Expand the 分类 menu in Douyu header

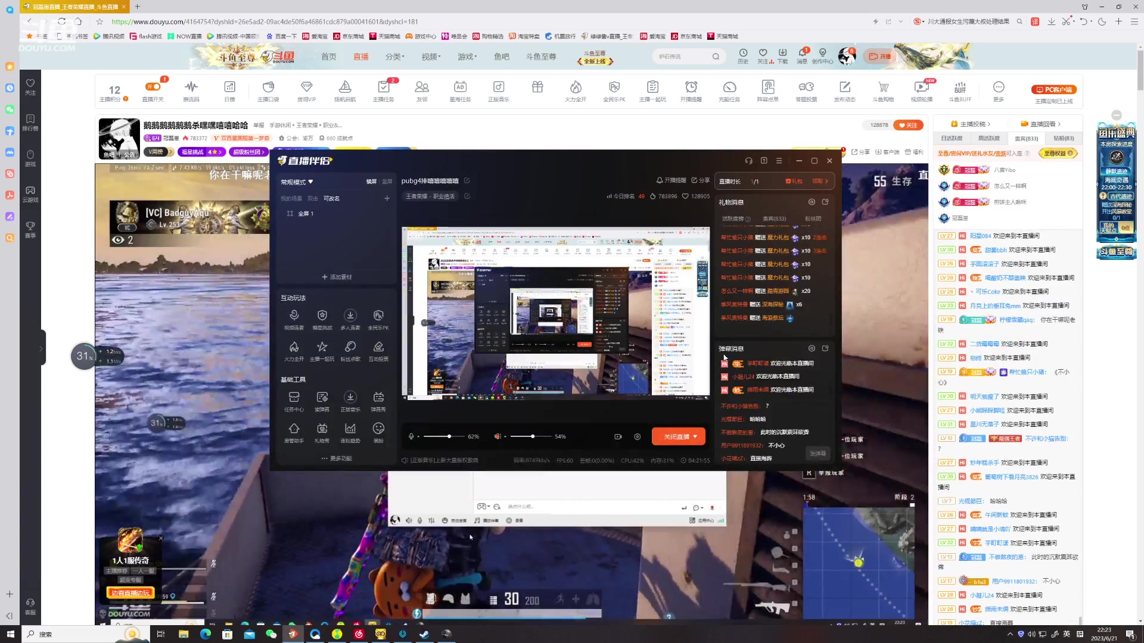tap(394, 57)
